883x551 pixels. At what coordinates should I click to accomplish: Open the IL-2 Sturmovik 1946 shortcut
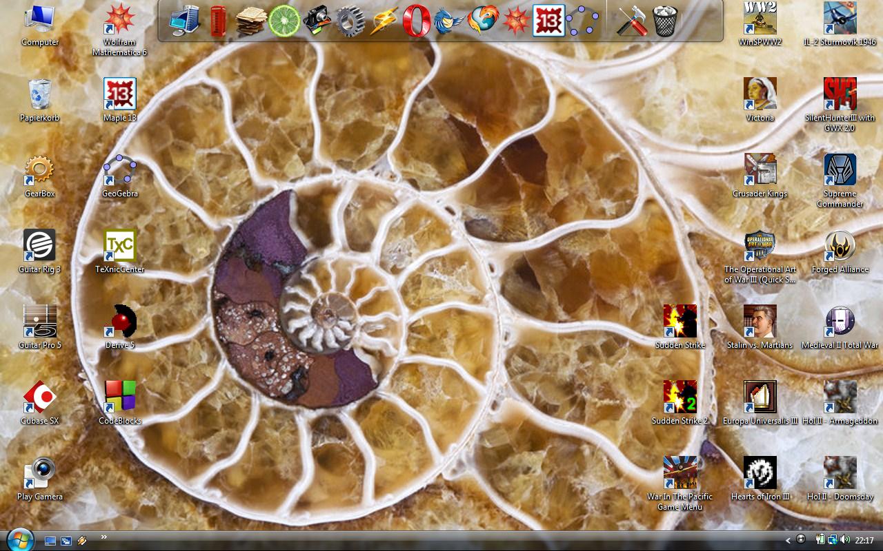point(840,25)
